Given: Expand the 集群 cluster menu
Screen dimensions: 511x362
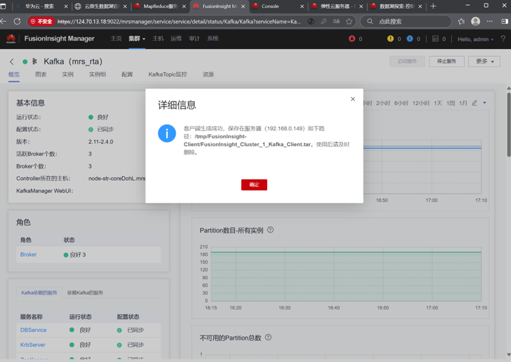Looking at the screenshot, I should pyautogui.click(x=137, y=39).
